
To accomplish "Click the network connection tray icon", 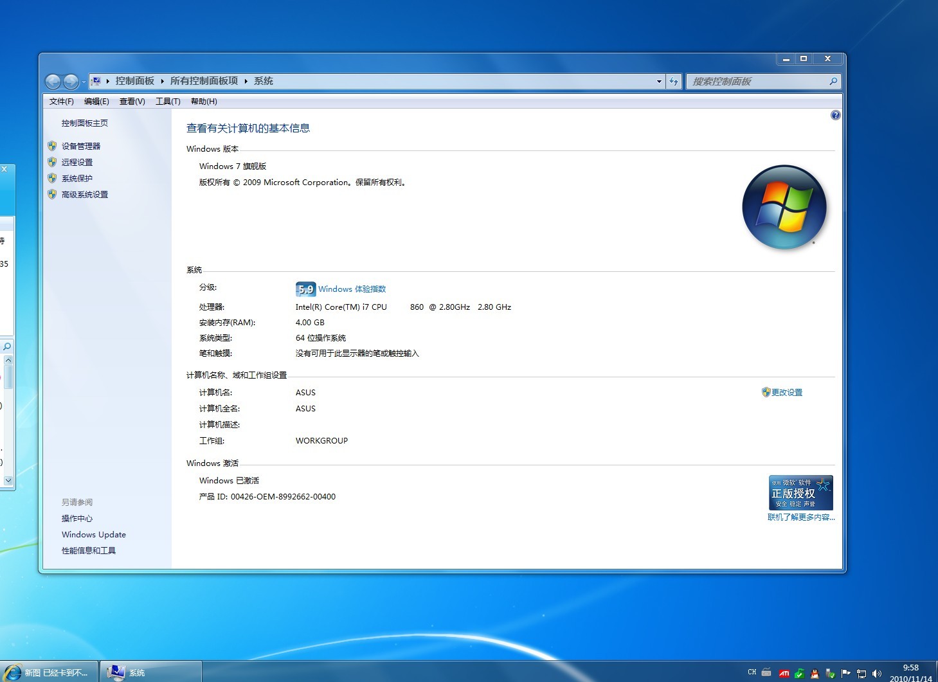I will click(x=861, y=674).
